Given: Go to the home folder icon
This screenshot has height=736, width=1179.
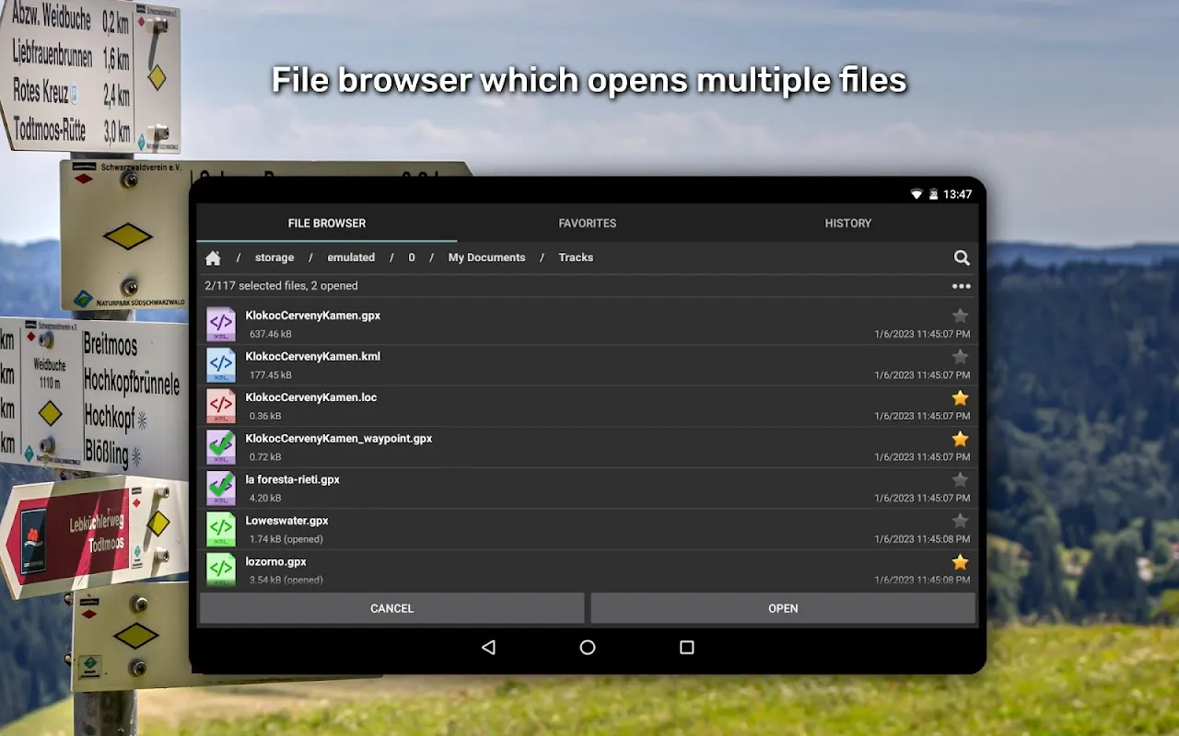Looking at the screenshot, I should coord(213,259).
